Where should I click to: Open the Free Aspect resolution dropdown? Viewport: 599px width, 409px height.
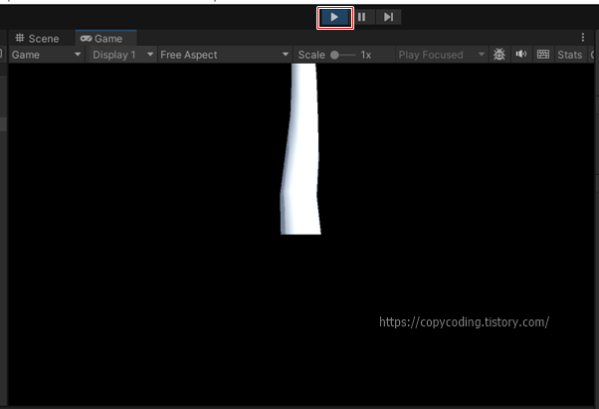[x=224, y=55]
